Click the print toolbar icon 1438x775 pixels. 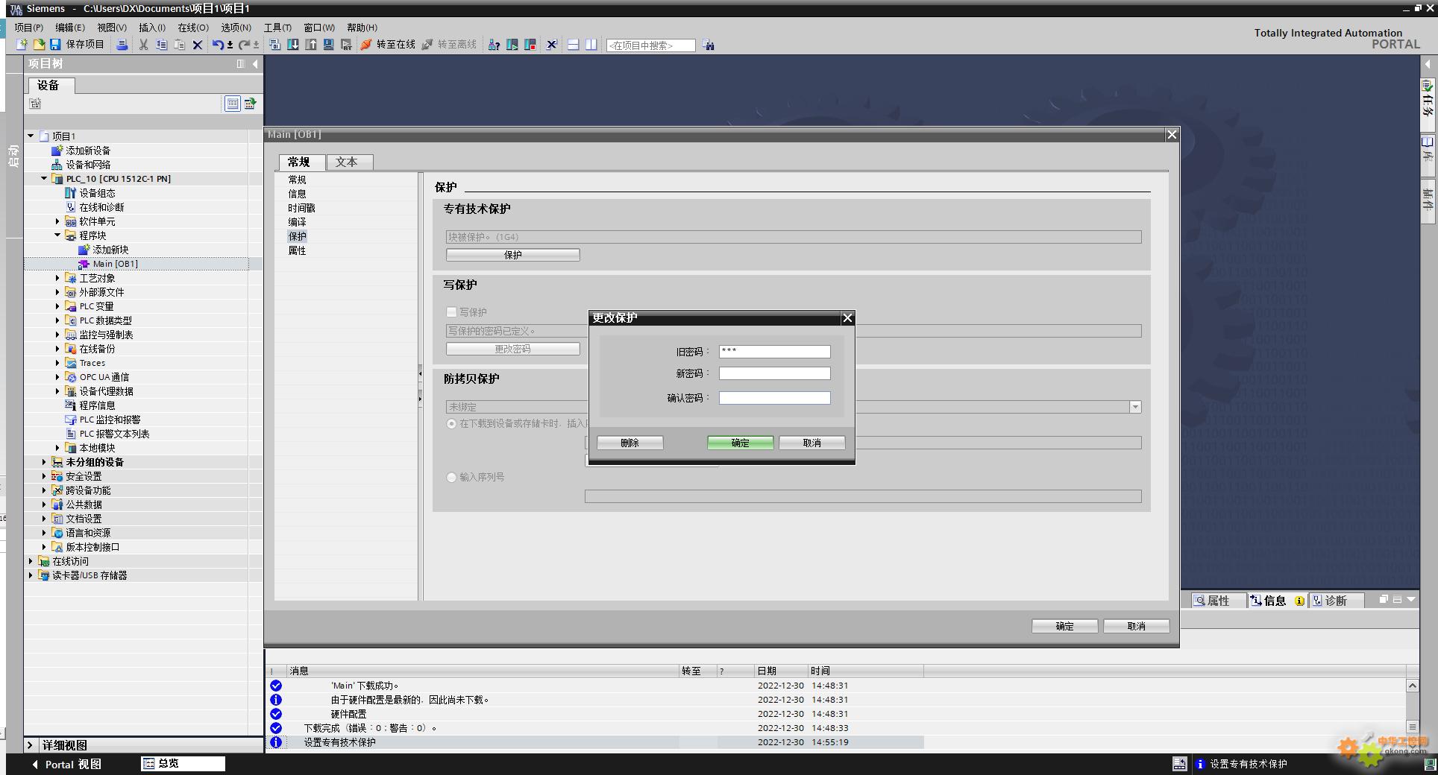point(122,45)
